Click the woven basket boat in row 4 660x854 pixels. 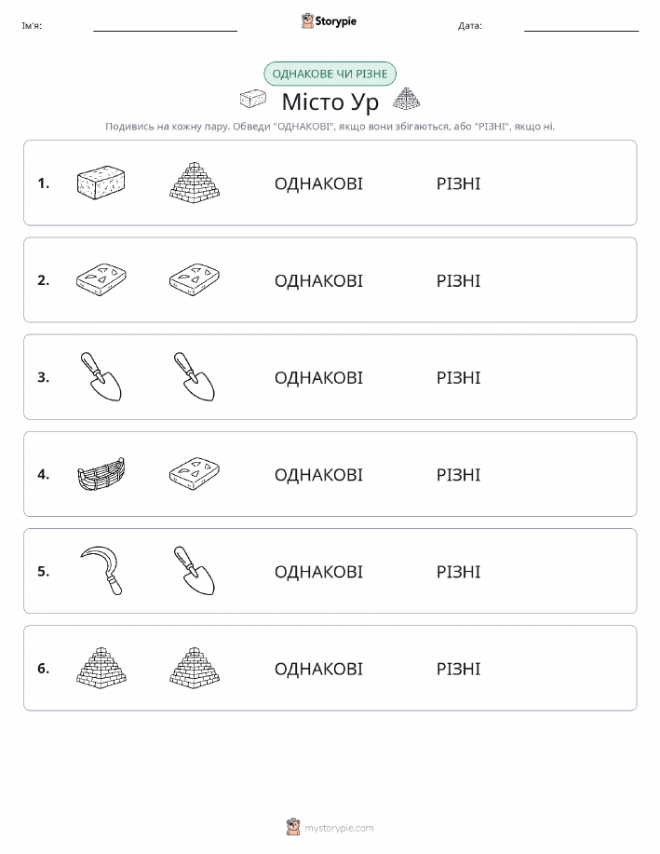pos(101,474)
